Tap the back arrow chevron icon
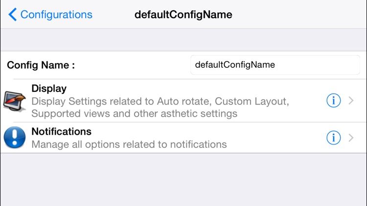Image resolution: width=367 pixels, height=206 pixels. pos(12,15)
